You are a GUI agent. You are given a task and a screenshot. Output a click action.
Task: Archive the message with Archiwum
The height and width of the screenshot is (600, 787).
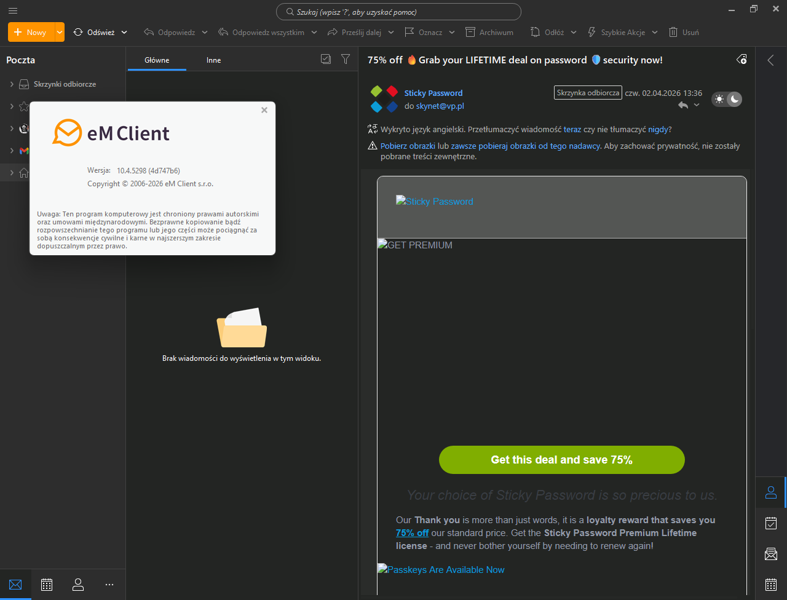[489, 32]
